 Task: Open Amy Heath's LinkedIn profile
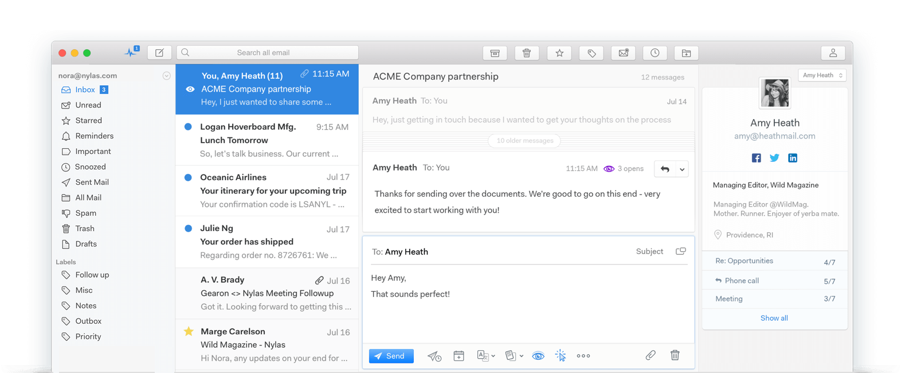[x=793, y=158]
